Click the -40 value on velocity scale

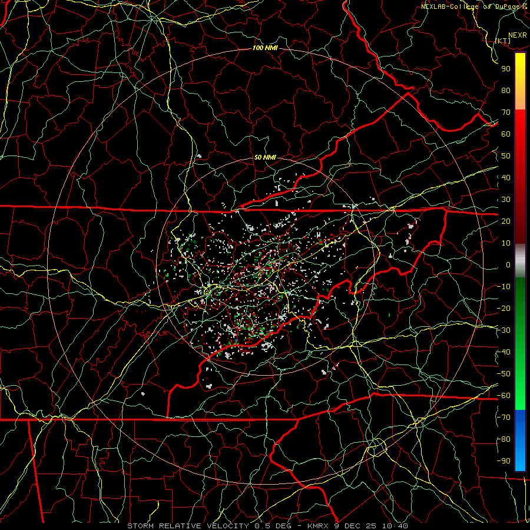[503, 352]
